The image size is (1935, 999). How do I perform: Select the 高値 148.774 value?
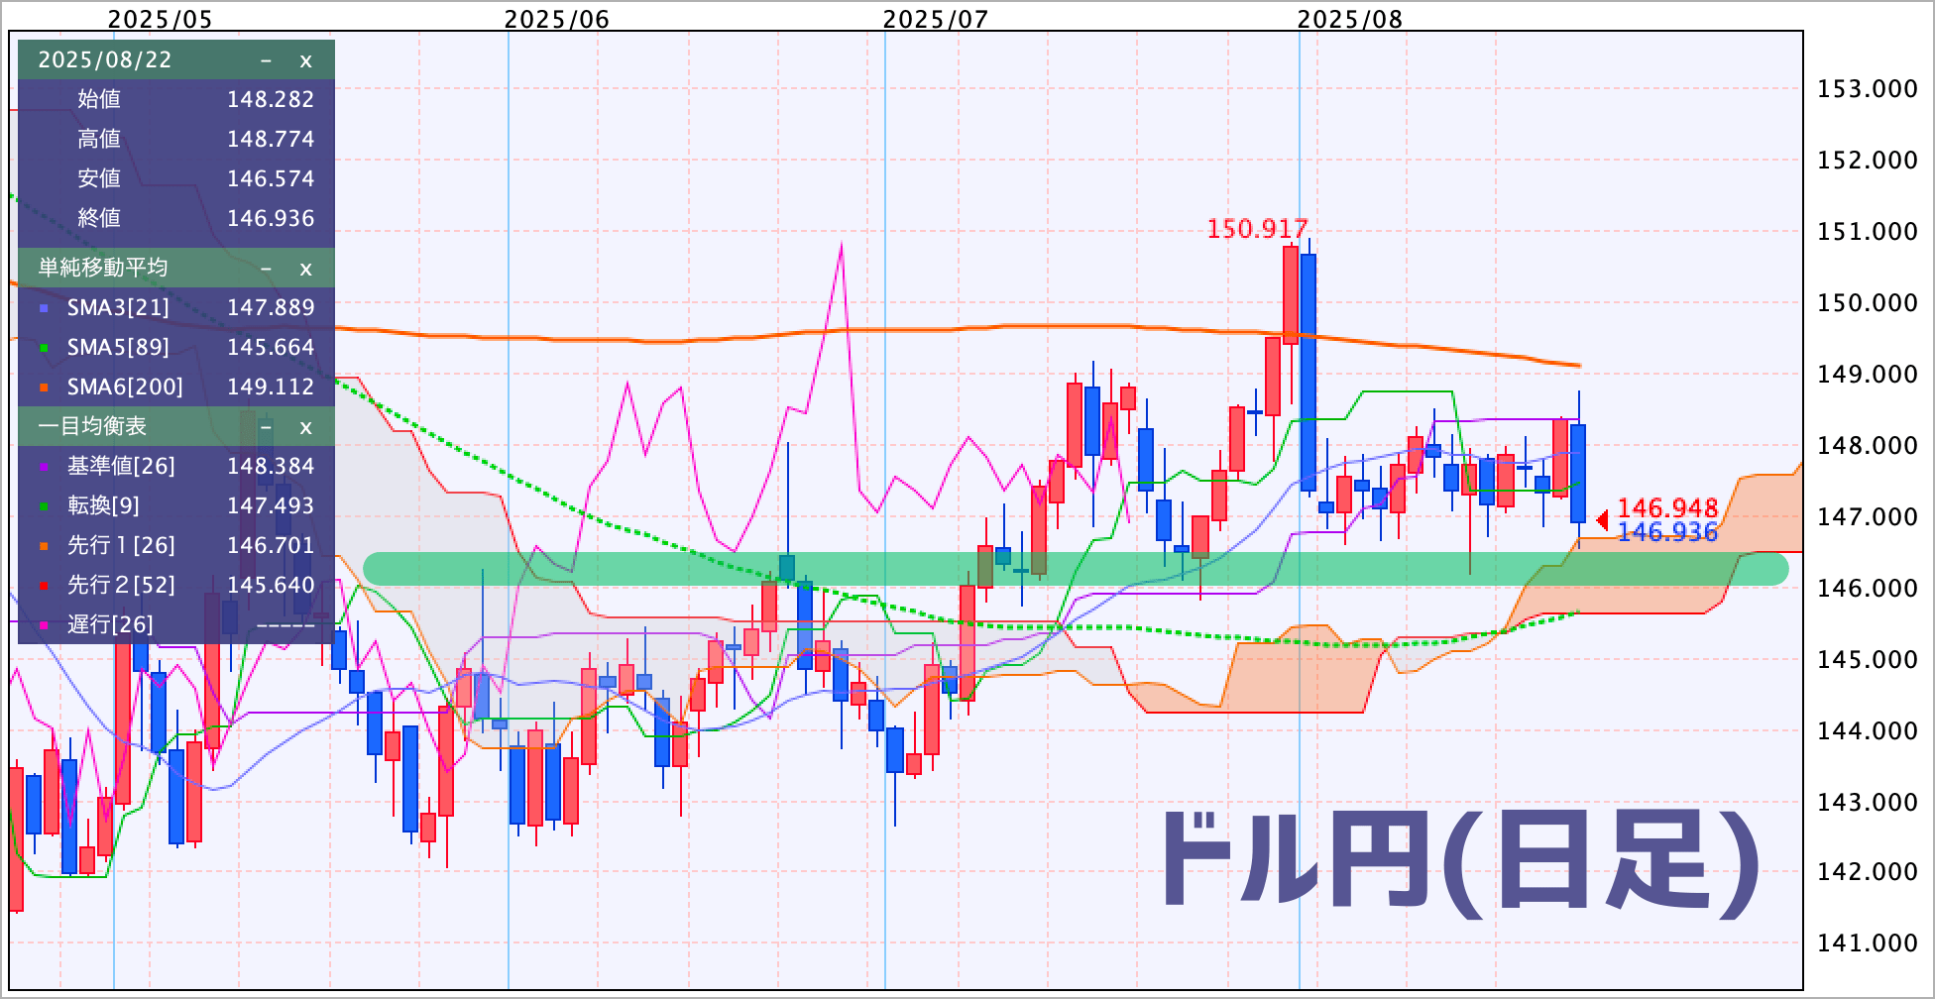point(271,139)
